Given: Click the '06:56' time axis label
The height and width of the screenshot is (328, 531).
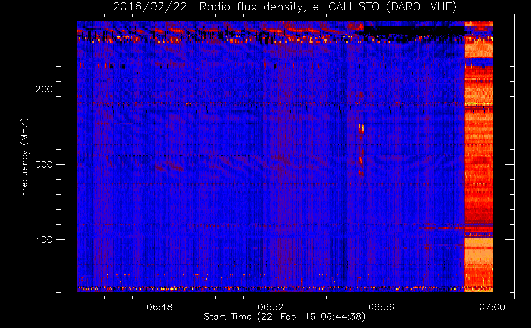Looking at the screenshot, I should pyautogui.click(x=382, y=307).
